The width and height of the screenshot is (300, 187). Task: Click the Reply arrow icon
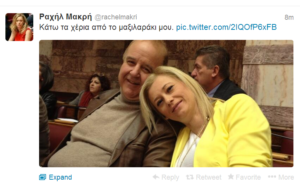[156, 177]
